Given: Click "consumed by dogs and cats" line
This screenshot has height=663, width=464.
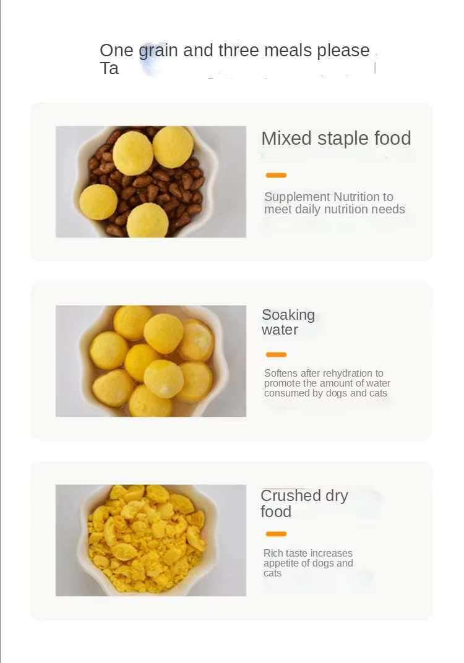Looking at the screenshot, I should point(325,393).
